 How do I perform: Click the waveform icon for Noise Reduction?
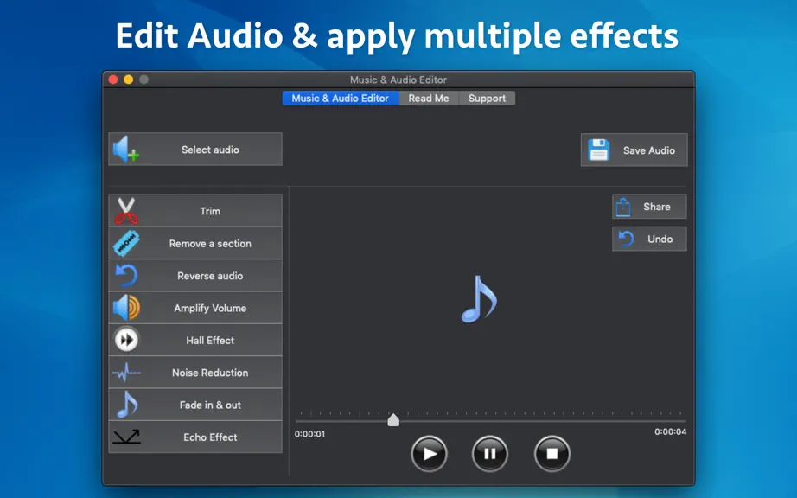(x=126, y=373)
